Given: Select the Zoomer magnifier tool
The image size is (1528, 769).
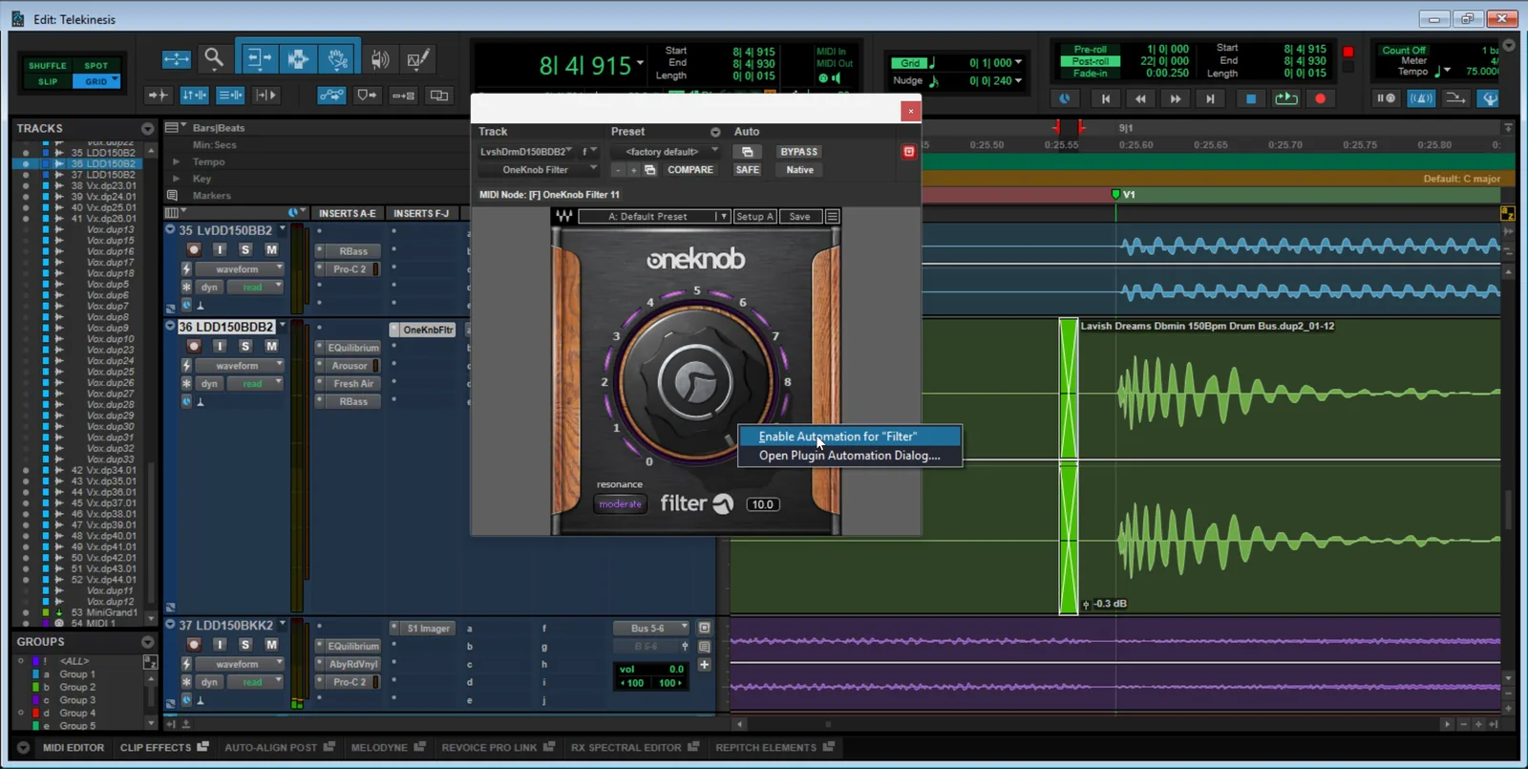Looking at the screenshot, I should (x=214, y=59).
